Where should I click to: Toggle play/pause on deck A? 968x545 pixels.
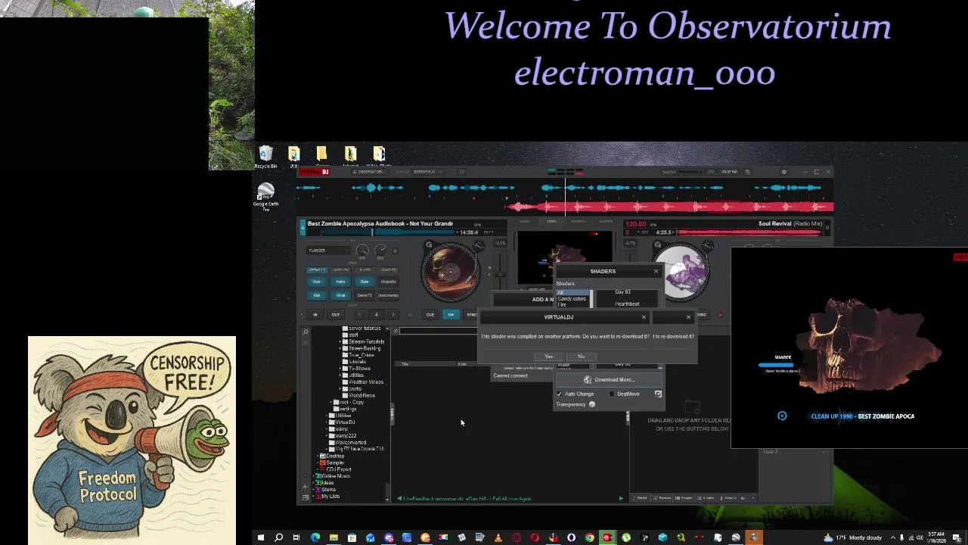tap(451, 315)
